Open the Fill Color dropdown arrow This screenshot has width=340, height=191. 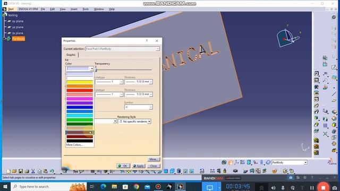pyautogui.click(x=92, y=68)
